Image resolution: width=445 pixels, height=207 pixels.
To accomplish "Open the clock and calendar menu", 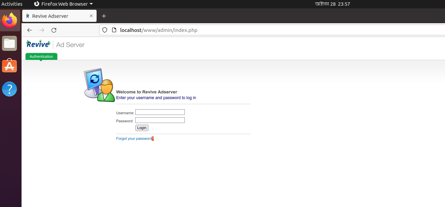I will pyautogui.click(x=332, y=4).
